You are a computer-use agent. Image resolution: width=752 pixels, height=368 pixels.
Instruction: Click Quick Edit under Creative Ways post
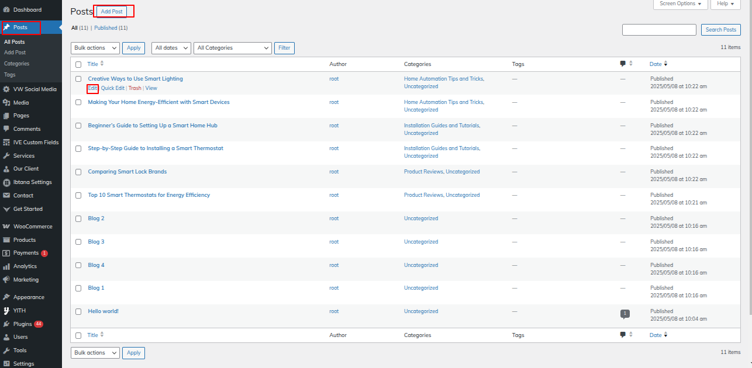point(112,88)
